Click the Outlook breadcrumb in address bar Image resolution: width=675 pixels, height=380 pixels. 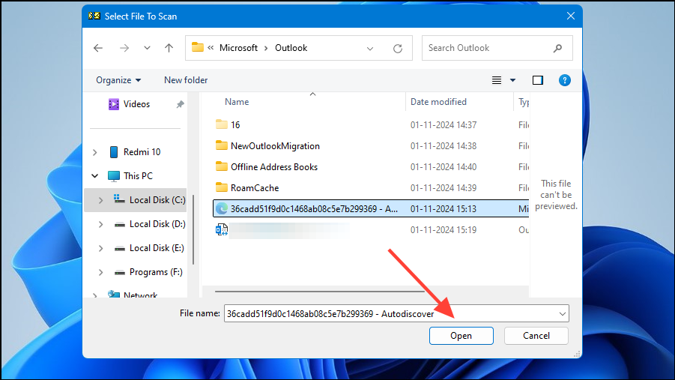[291, 48]
